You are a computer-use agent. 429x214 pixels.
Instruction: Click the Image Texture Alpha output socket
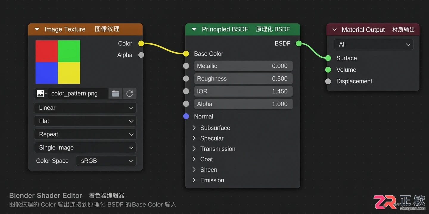[x=141, y=55]
